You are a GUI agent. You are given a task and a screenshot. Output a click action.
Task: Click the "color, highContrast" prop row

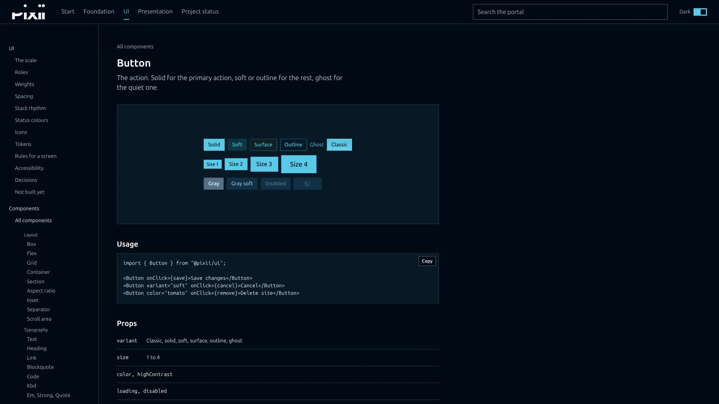(x=278, y=375)
